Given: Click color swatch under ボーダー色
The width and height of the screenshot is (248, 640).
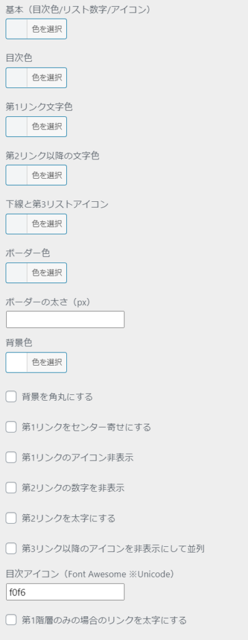Looking at the screenshot, I should click(x=17, y=272).
